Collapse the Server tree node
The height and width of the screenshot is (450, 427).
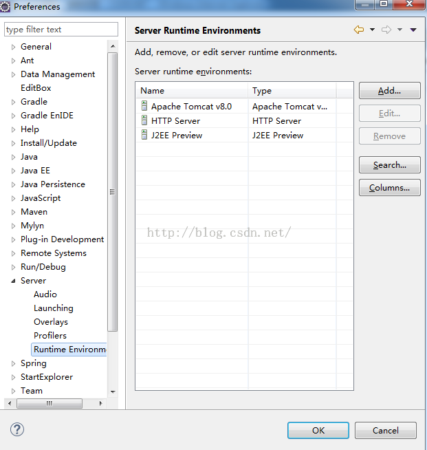point(13,281)
